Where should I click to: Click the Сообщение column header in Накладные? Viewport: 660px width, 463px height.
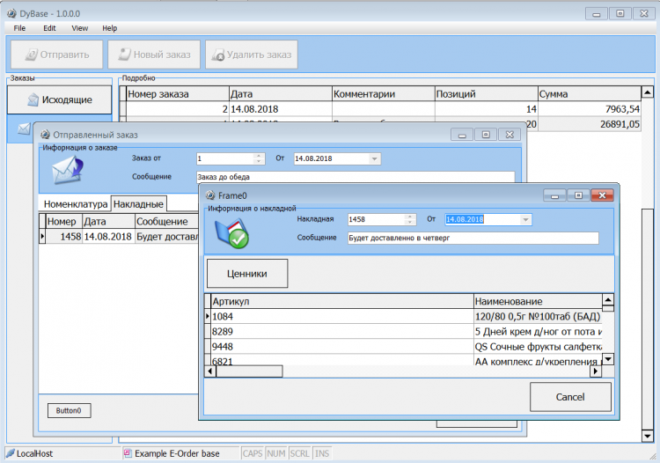[x=166, y=222]
